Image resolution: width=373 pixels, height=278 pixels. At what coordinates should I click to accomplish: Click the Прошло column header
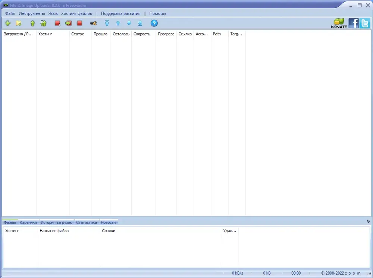(101, 34)
